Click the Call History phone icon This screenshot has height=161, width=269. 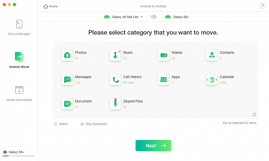coord(115,80)
